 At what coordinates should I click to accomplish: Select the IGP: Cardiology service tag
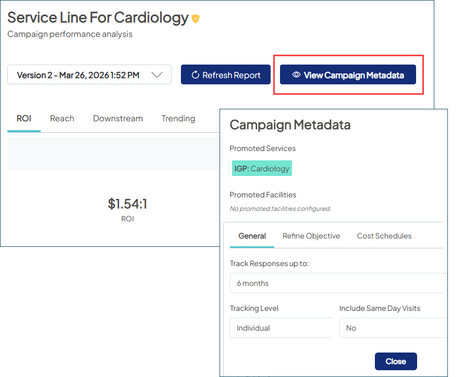pyautogui.click(x=262, y=168)
